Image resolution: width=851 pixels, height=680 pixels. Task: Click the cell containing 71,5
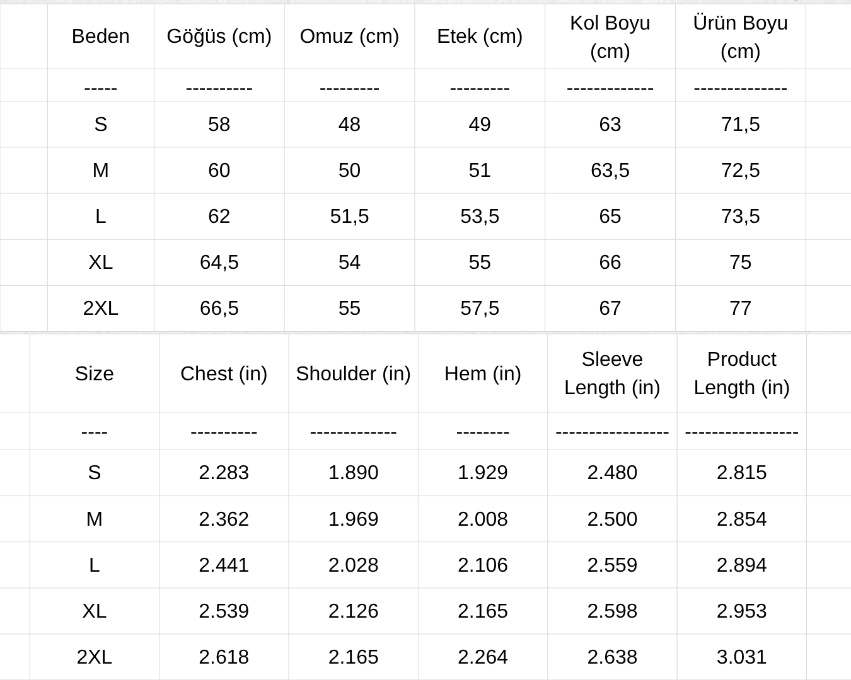[x=740, y=124]
